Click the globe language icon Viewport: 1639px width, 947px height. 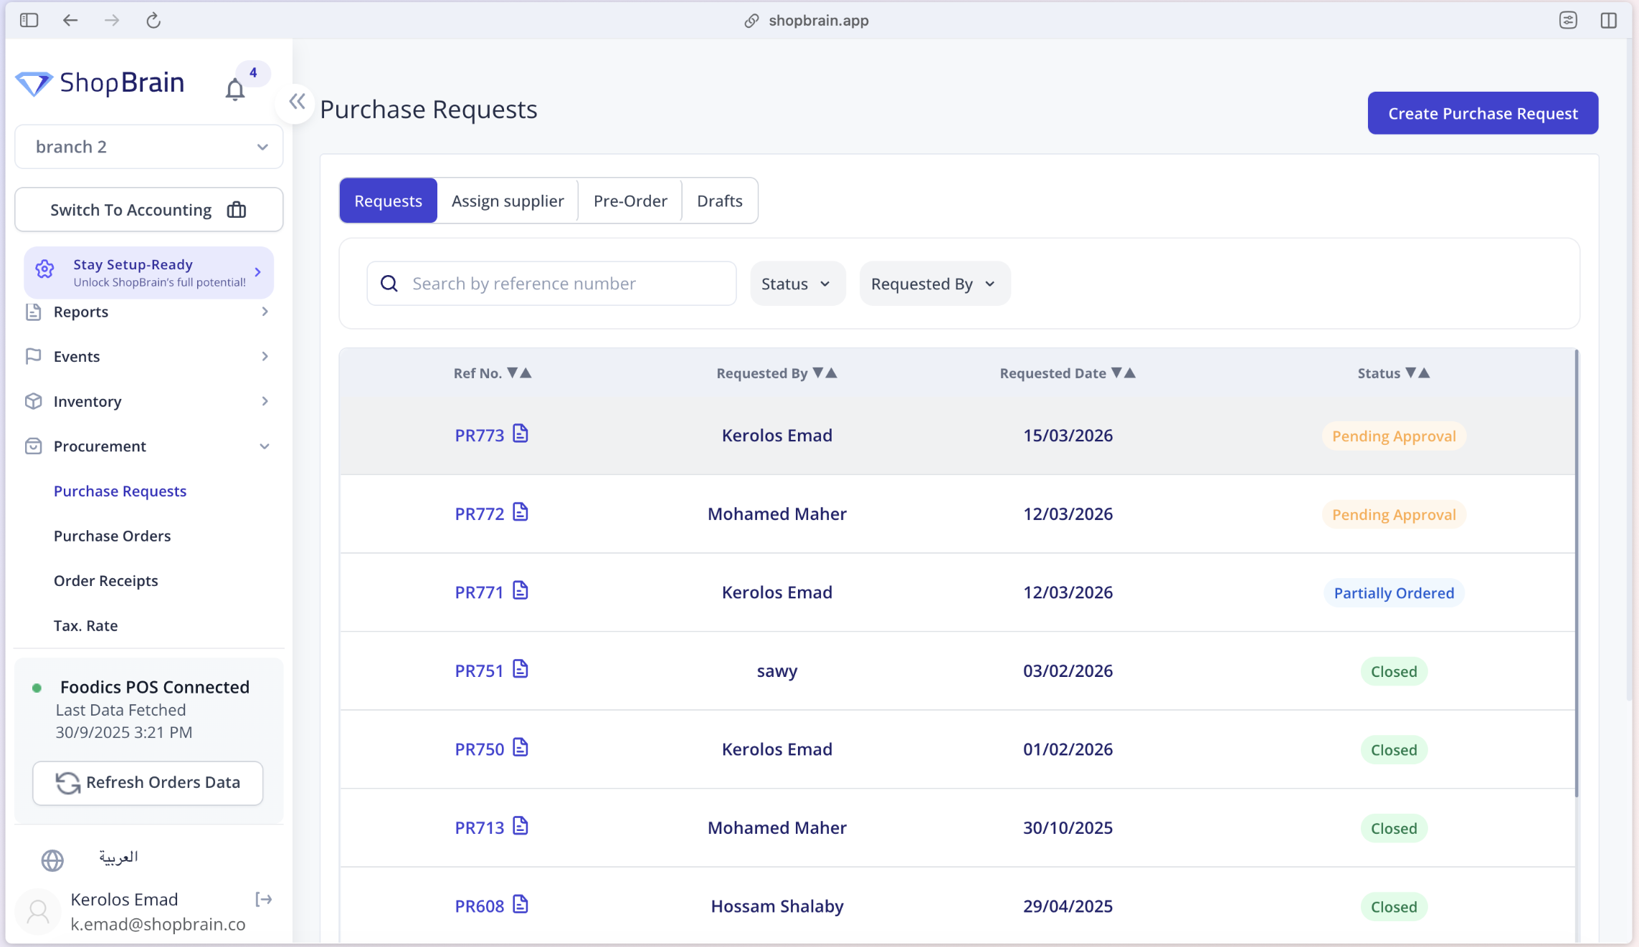(52, 859)
